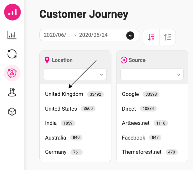193x170 pixels.
Task: Open the customer journey user icon
Action: pyautogui.click(x=12, y=73)
